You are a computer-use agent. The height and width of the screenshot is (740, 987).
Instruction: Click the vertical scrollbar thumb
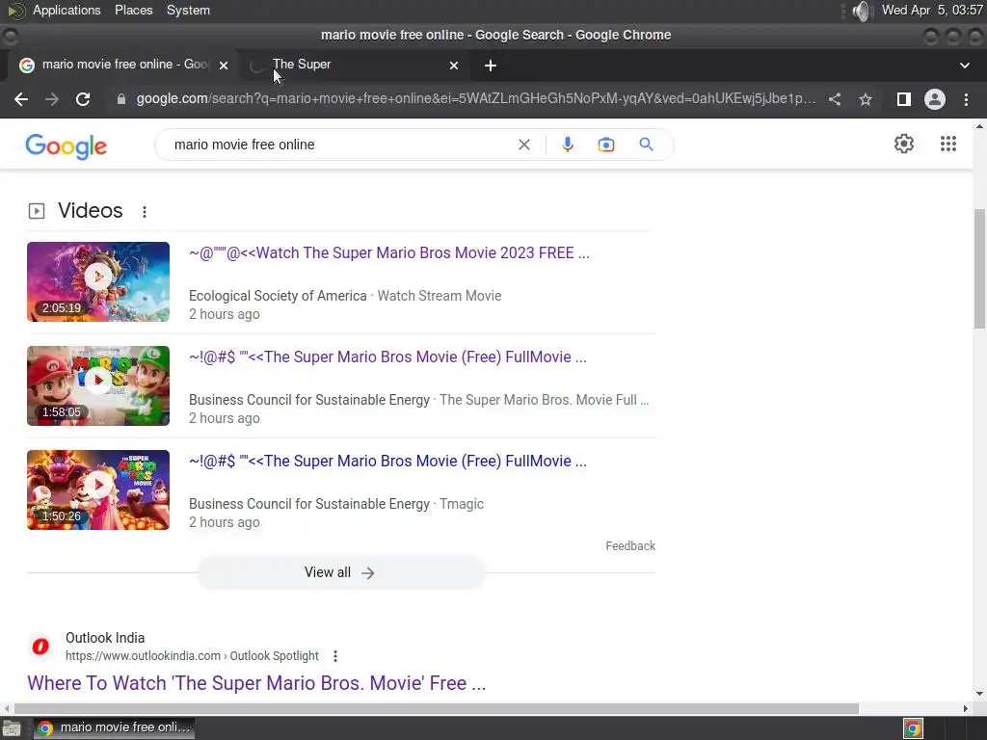(979, 269)
